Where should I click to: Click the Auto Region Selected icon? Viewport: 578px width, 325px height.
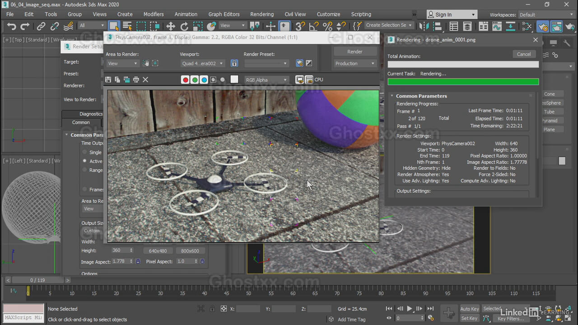click(x=155, y=63)
